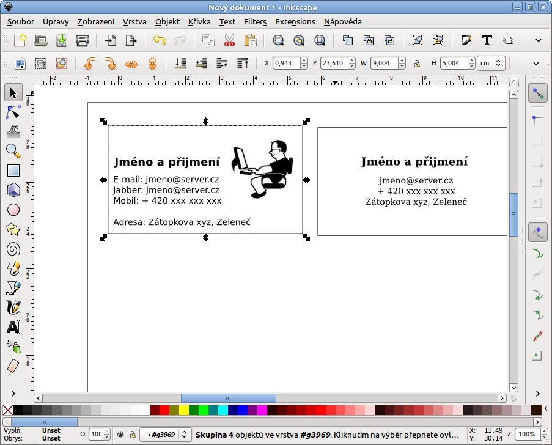Flip selection horizontally
This screenshot has height=445, width=552.
[131, 63]
